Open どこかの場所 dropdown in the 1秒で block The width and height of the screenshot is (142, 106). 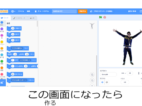(25, 60)
